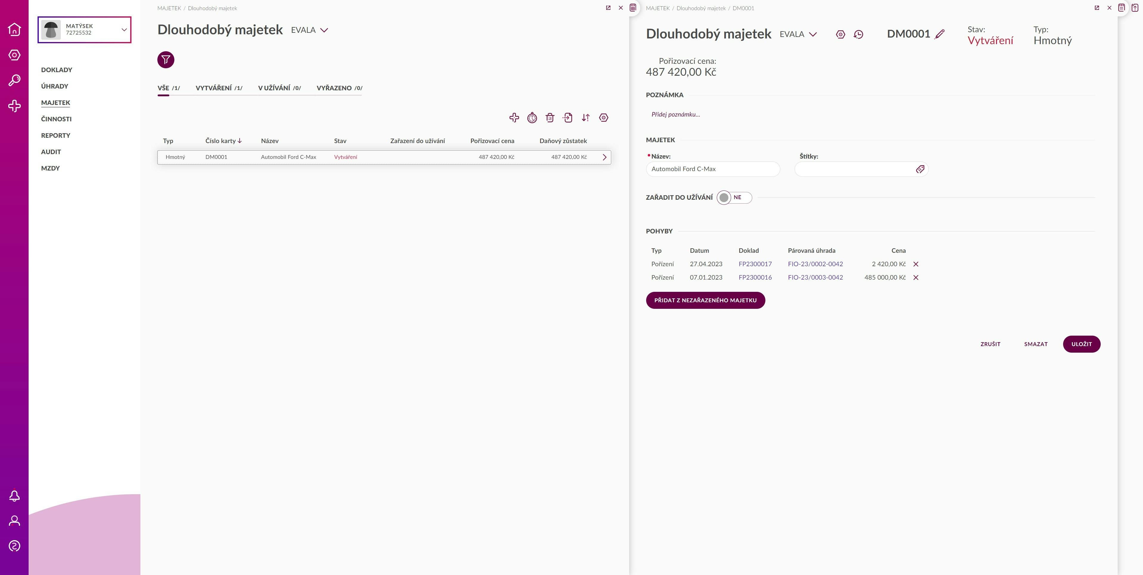The width and height of the screenshot is (1143, 575).
Task: Click the Přidej poznámku note field
Action: coord(675,114)
